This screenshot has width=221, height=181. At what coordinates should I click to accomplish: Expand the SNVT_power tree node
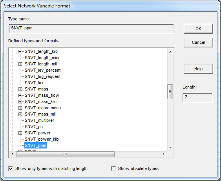tap(20, 133)
